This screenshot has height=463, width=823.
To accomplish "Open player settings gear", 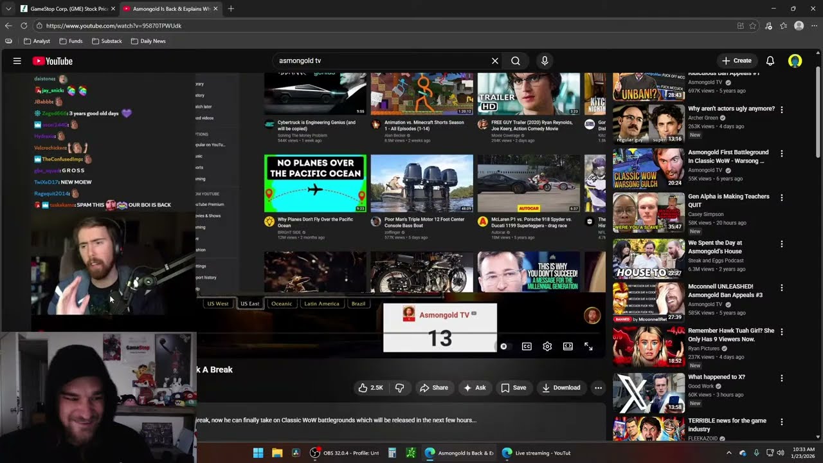I will tap(547, 346).
